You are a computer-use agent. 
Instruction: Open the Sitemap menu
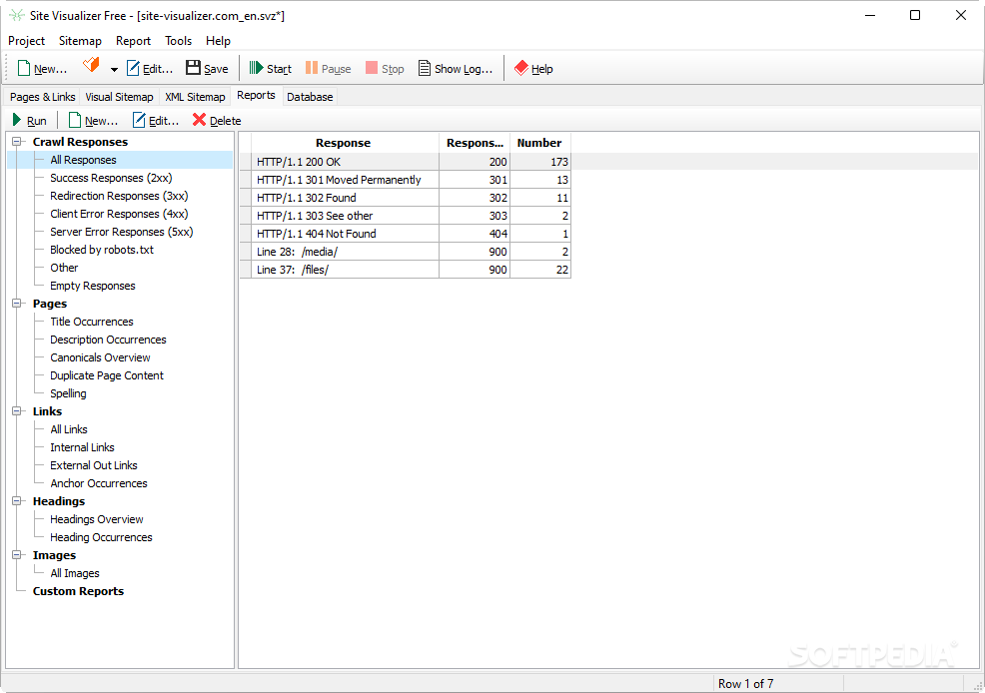pyautogui.click(x=80, y=41)
